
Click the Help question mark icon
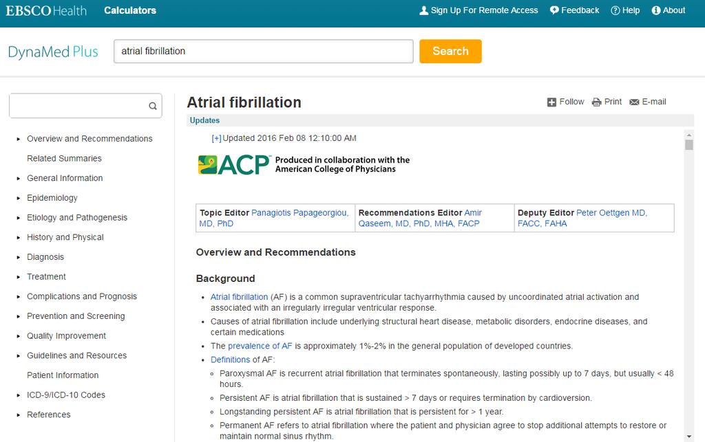click(x=615, y=10)
